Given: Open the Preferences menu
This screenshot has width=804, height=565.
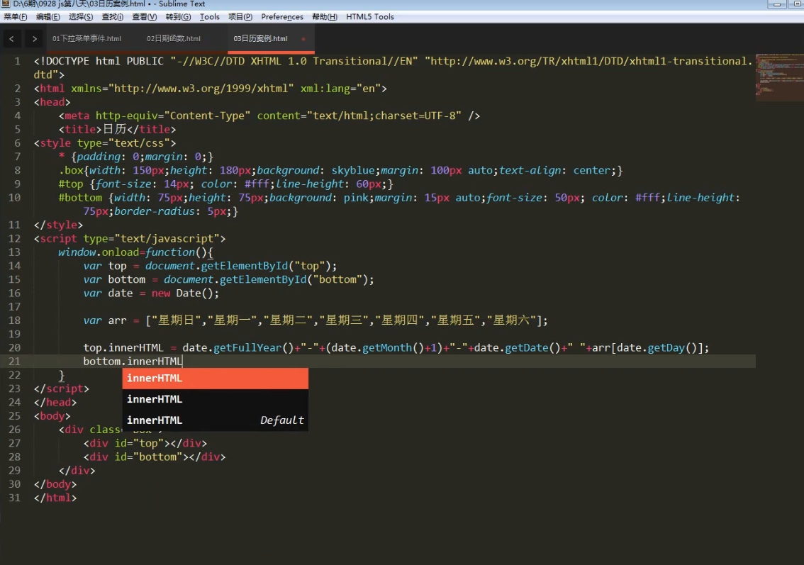Looking at the screenshot, I should (x=282, y=16).
